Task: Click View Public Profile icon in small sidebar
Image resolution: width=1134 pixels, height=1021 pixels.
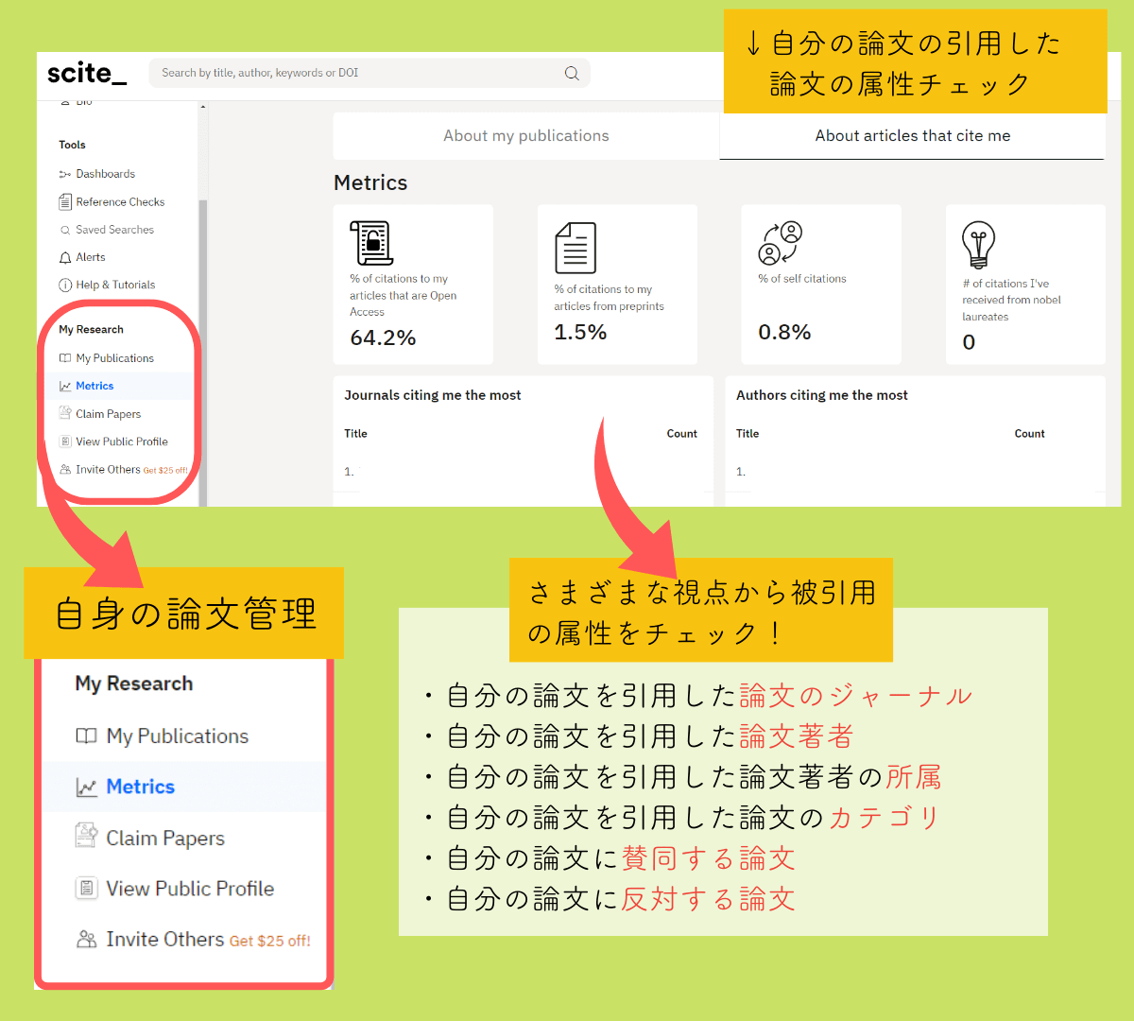Action: [65, 441]
